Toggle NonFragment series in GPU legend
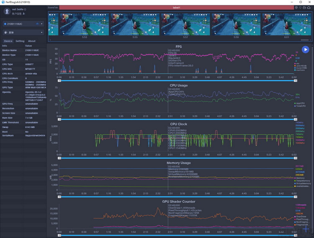Screen dimensions: 314x238 point(301,222)
